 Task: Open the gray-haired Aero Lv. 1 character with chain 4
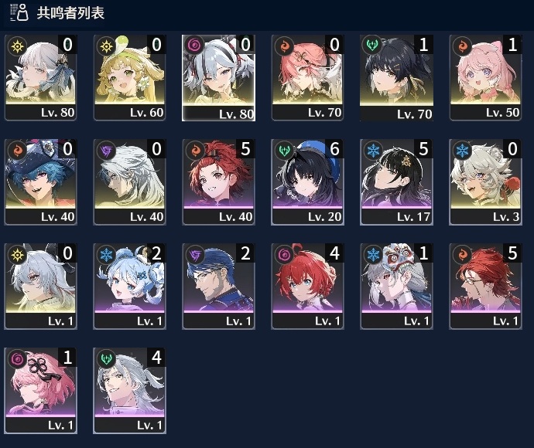pyautogui.click(x=129, y=391)
